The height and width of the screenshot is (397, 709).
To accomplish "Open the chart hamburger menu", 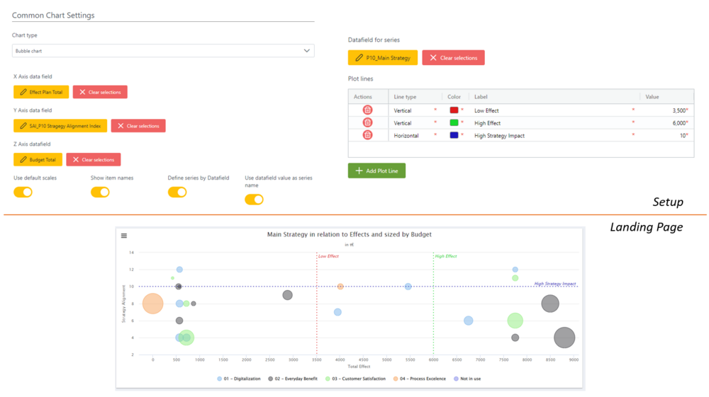I will coord(124,236).
